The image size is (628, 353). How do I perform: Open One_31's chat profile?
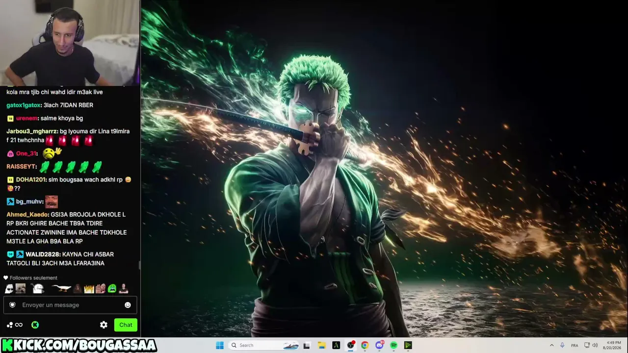click(x=26, y=153)
